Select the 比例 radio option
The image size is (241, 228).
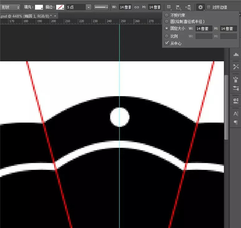click(x=167, y=36)
